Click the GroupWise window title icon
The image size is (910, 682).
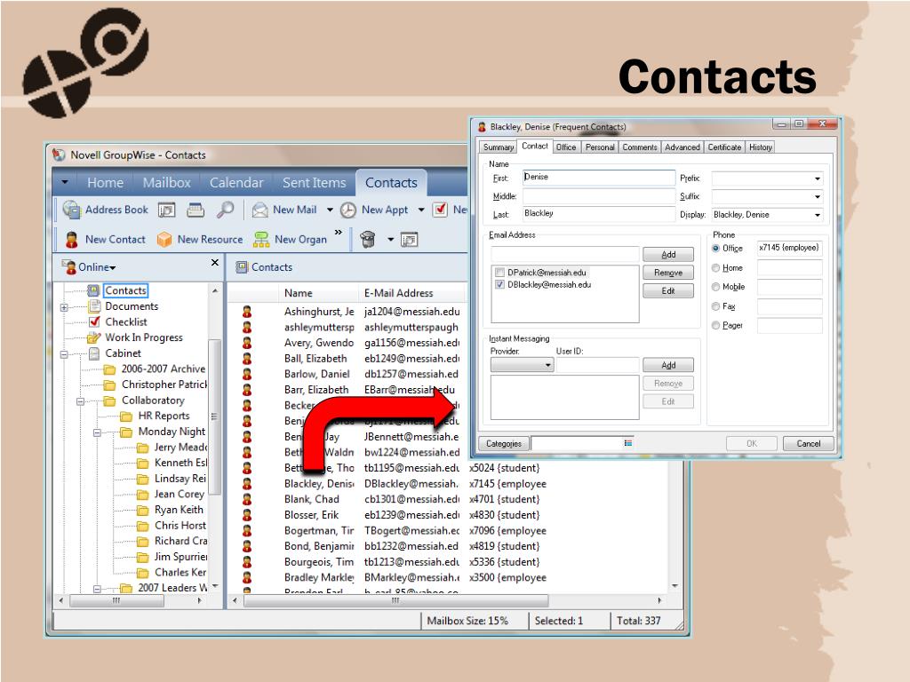coord(59,155)
